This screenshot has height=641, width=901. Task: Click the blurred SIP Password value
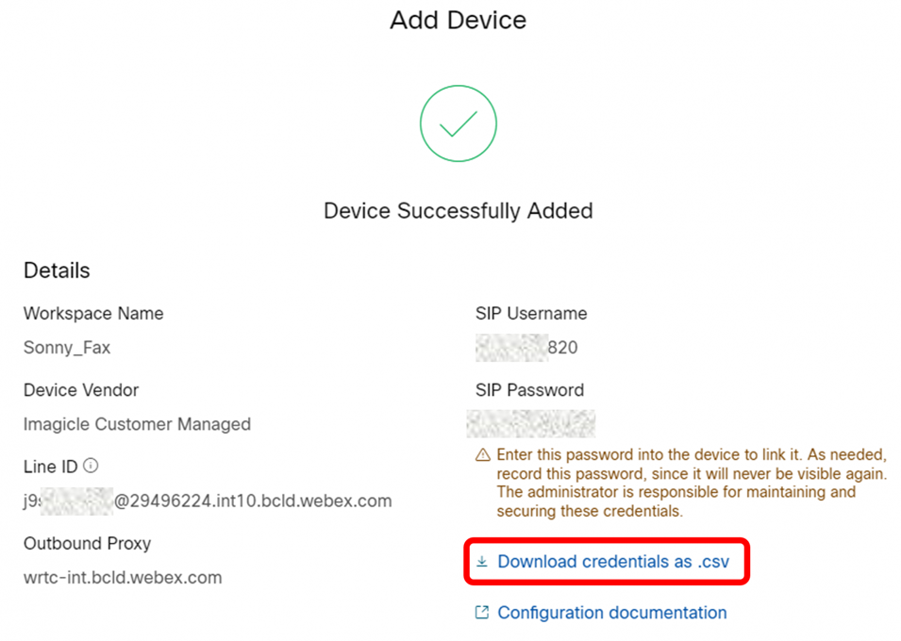pyautogui.click(x=531, y=423)
